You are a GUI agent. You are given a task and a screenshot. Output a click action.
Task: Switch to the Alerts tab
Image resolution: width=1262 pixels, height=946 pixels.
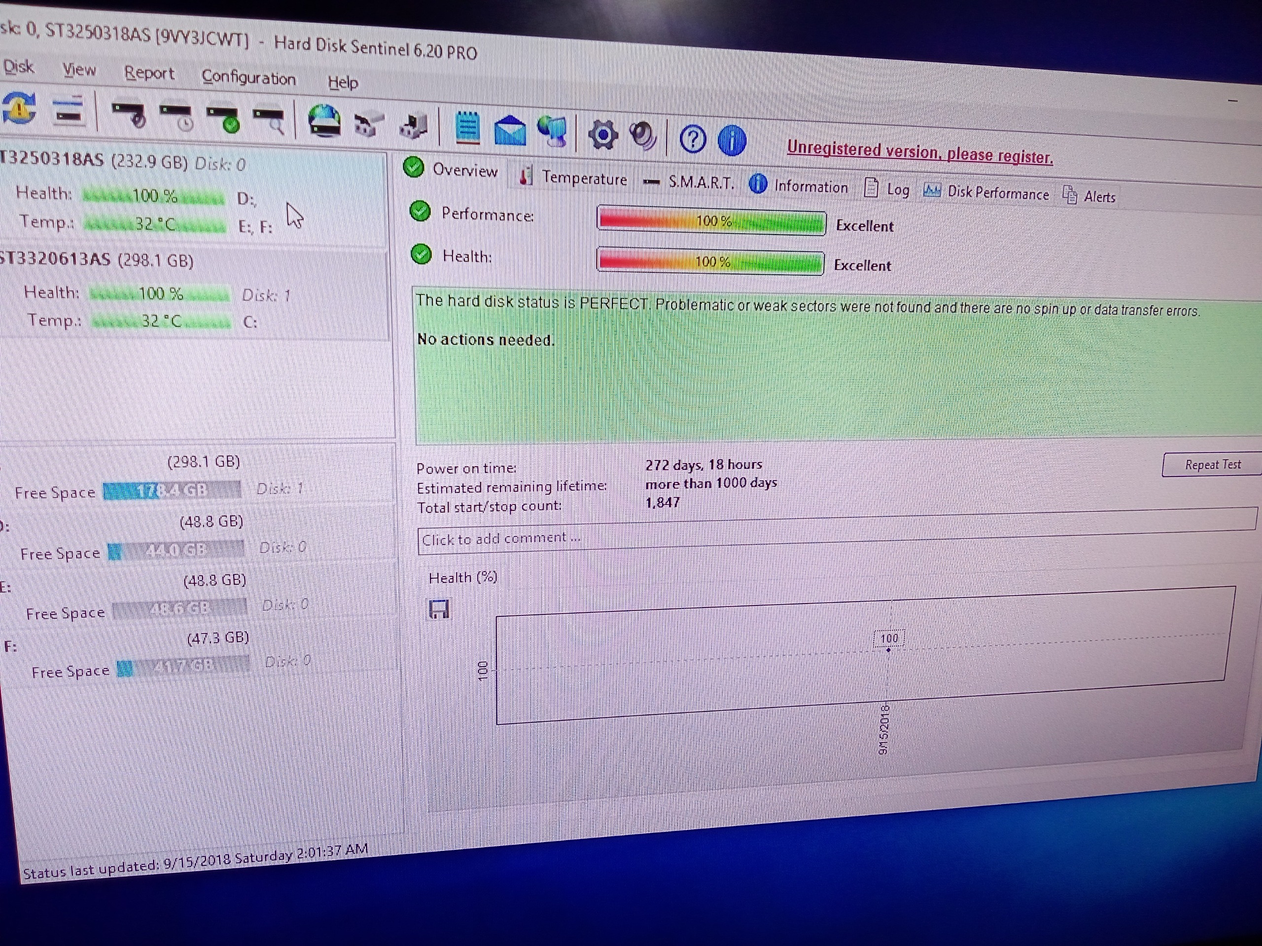click(x=1088, y=196)
